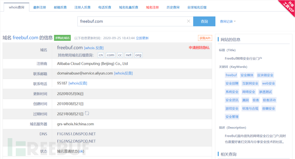Click the 区块链安全 keyword tag

(265, 75)
